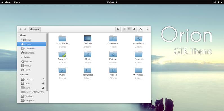Select the Ubuntu-GNOME 13... device
Image resolution: width=224 pixels, height=111 pixels.
[32, 92]
